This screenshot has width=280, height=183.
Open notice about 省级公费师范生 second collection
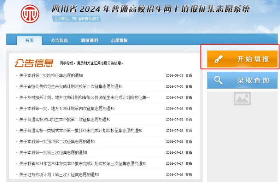(71, 86)
